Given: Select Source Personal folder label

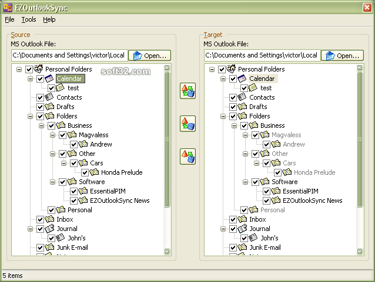Looking at the screenshot, I should click(80, 210).
